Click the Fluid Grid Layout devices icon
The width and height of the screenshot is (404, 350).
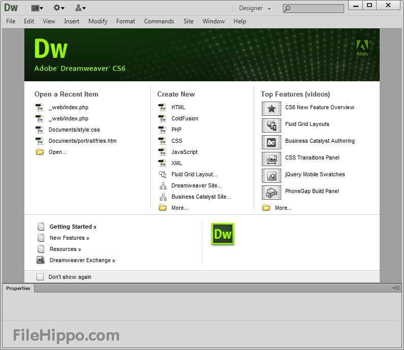pyautogui.click(x=162, y=174)
